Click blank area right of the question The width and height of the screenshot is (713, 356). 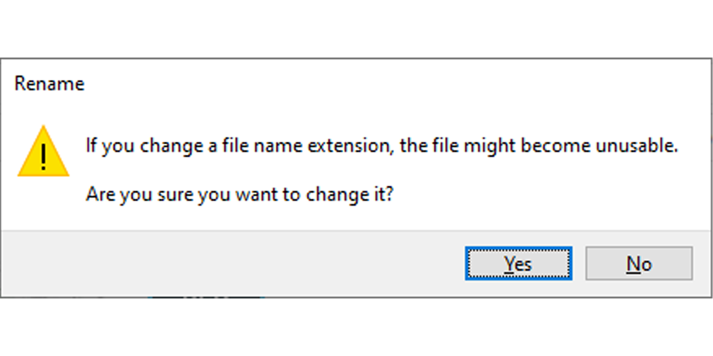(x=535, y=195)
